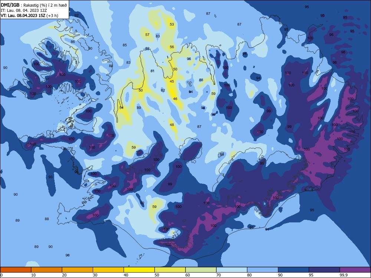Click the purple legend swatch above 99.9
Viewport: 371px width, 278px height.
coord(355,270)
